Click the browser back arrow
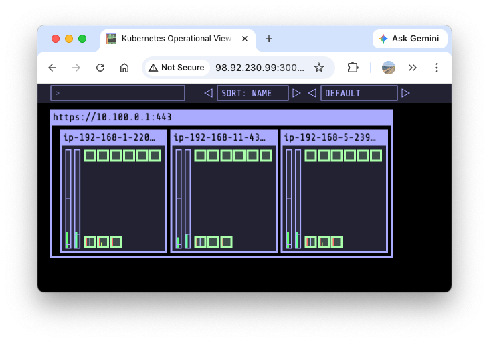 (x=52, y=68)
